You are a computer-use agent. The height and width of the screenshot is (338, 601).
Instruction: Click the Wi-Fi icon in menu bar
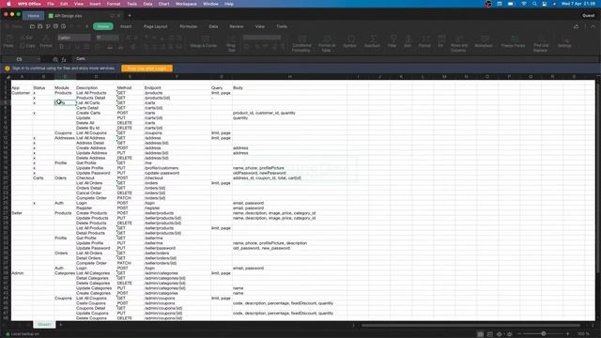[524, 4]
